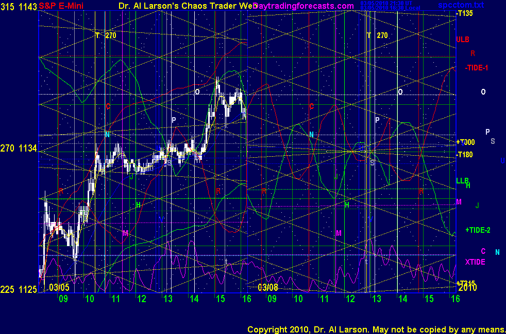Click the magenta "XTIDE" legend label
Screen dimensions: 506x334
(x=475, y=262)
